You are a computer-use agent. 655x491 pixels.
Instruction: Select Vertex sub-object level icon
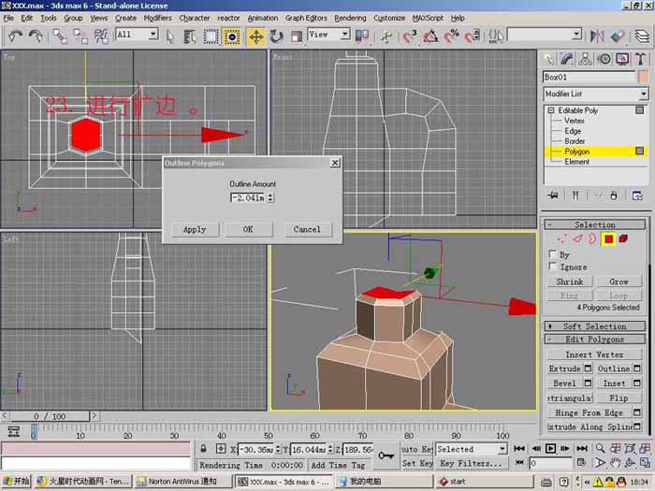click(561, 238)
